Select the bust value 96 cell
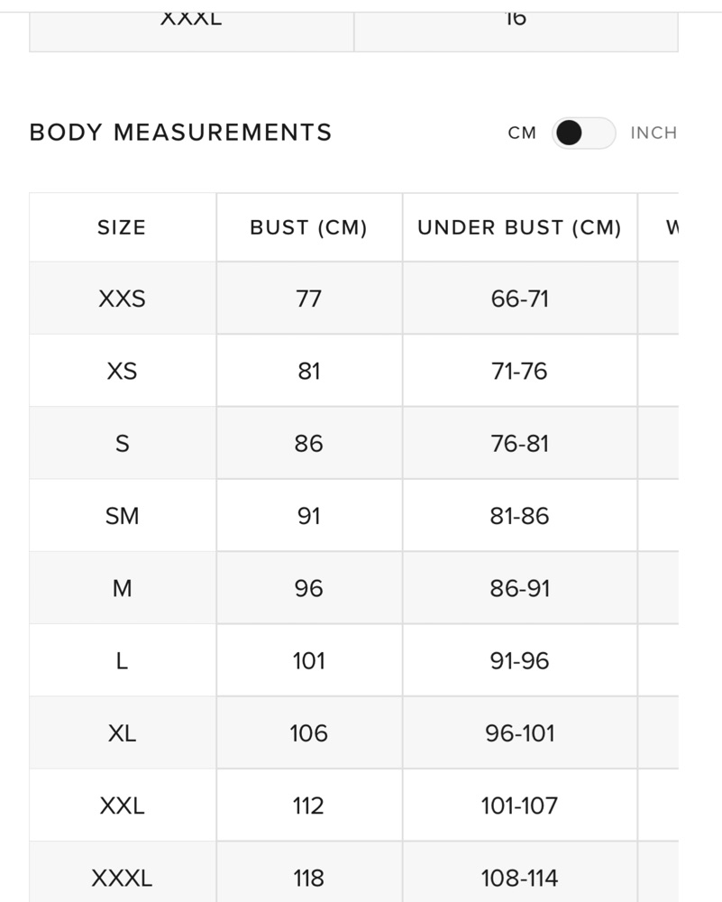 (x=309, y=588)
